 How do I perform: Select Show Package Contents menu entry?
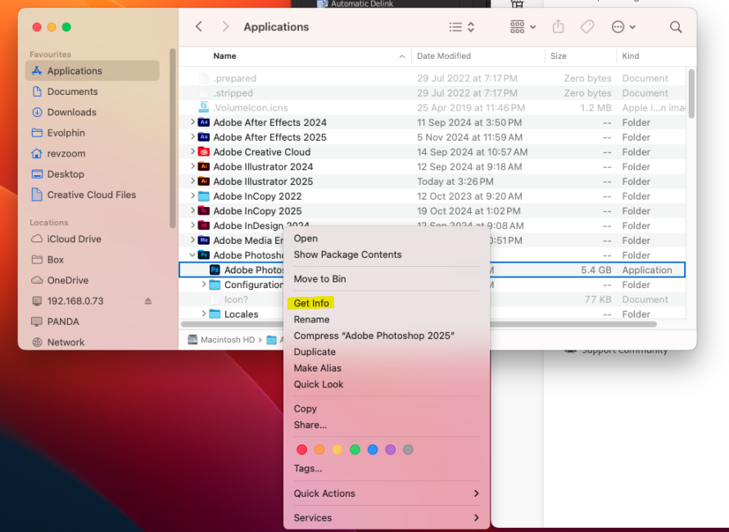pos(347,255)
